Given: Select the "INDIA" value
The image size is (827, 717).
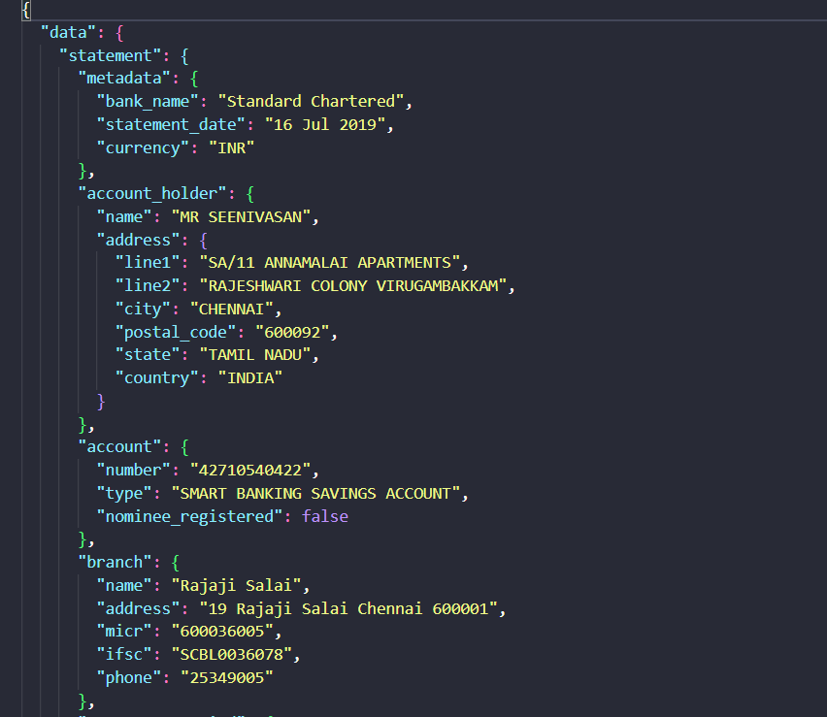Looking at the screenshot, I should [250, 378].
